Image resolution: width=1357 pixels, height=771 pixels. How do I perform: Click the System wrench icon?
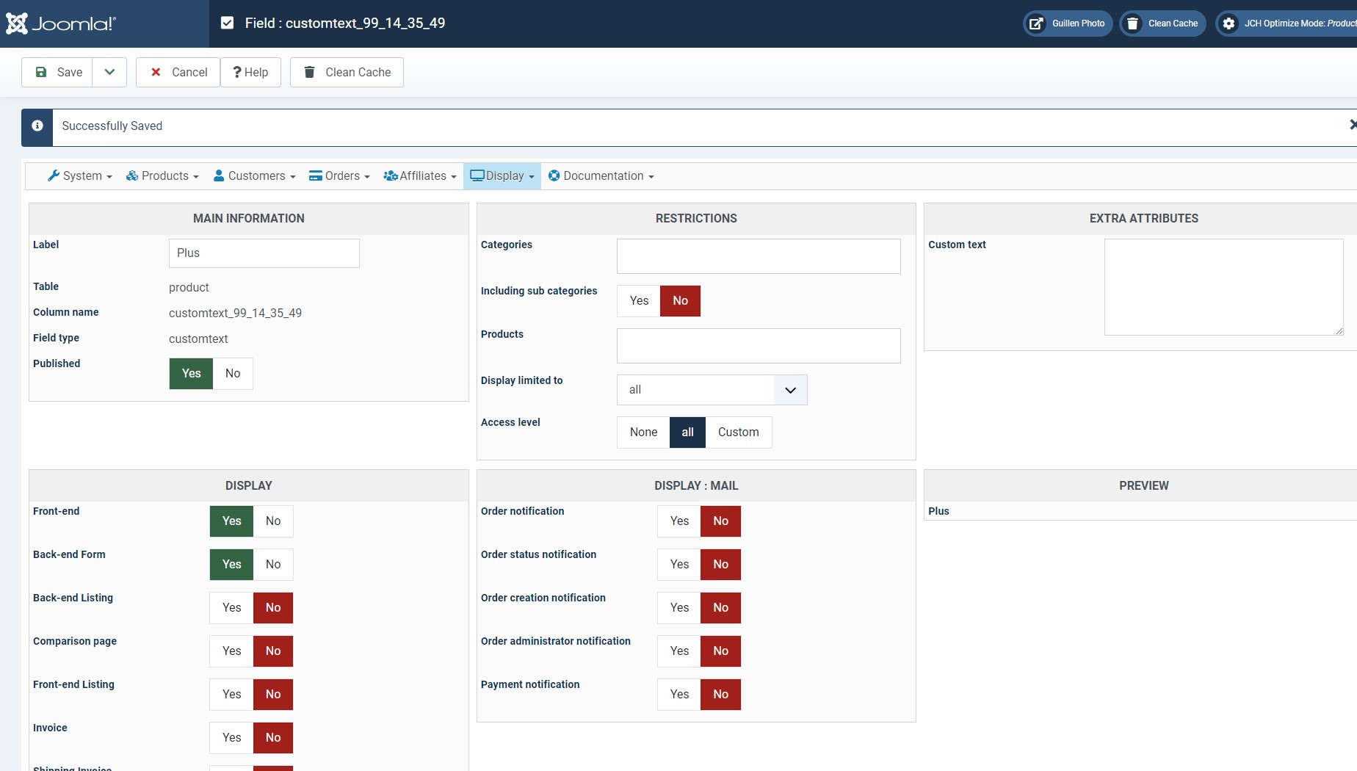click(x=54, y=175)
